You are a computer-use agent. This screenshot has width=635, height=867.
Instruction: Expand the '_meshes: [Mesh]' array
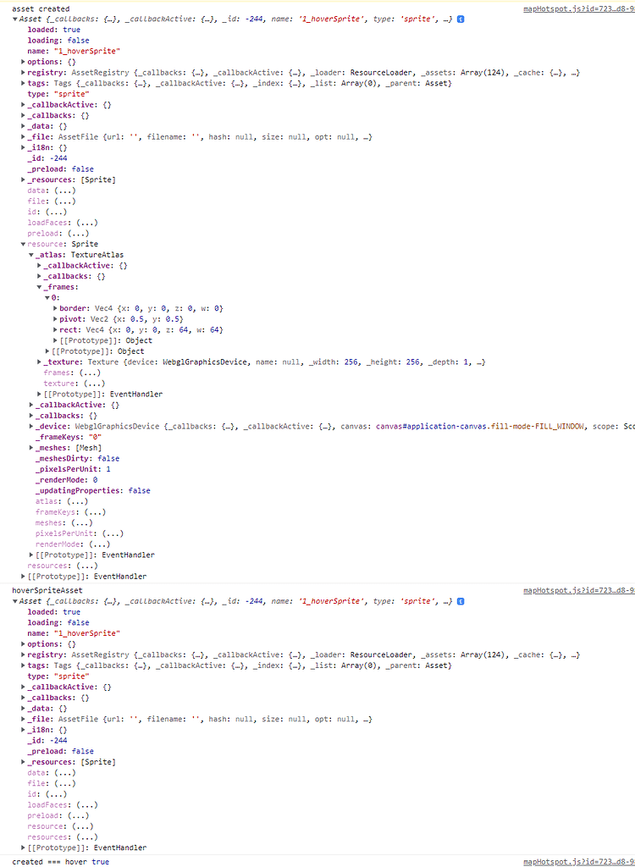[31, 448]
